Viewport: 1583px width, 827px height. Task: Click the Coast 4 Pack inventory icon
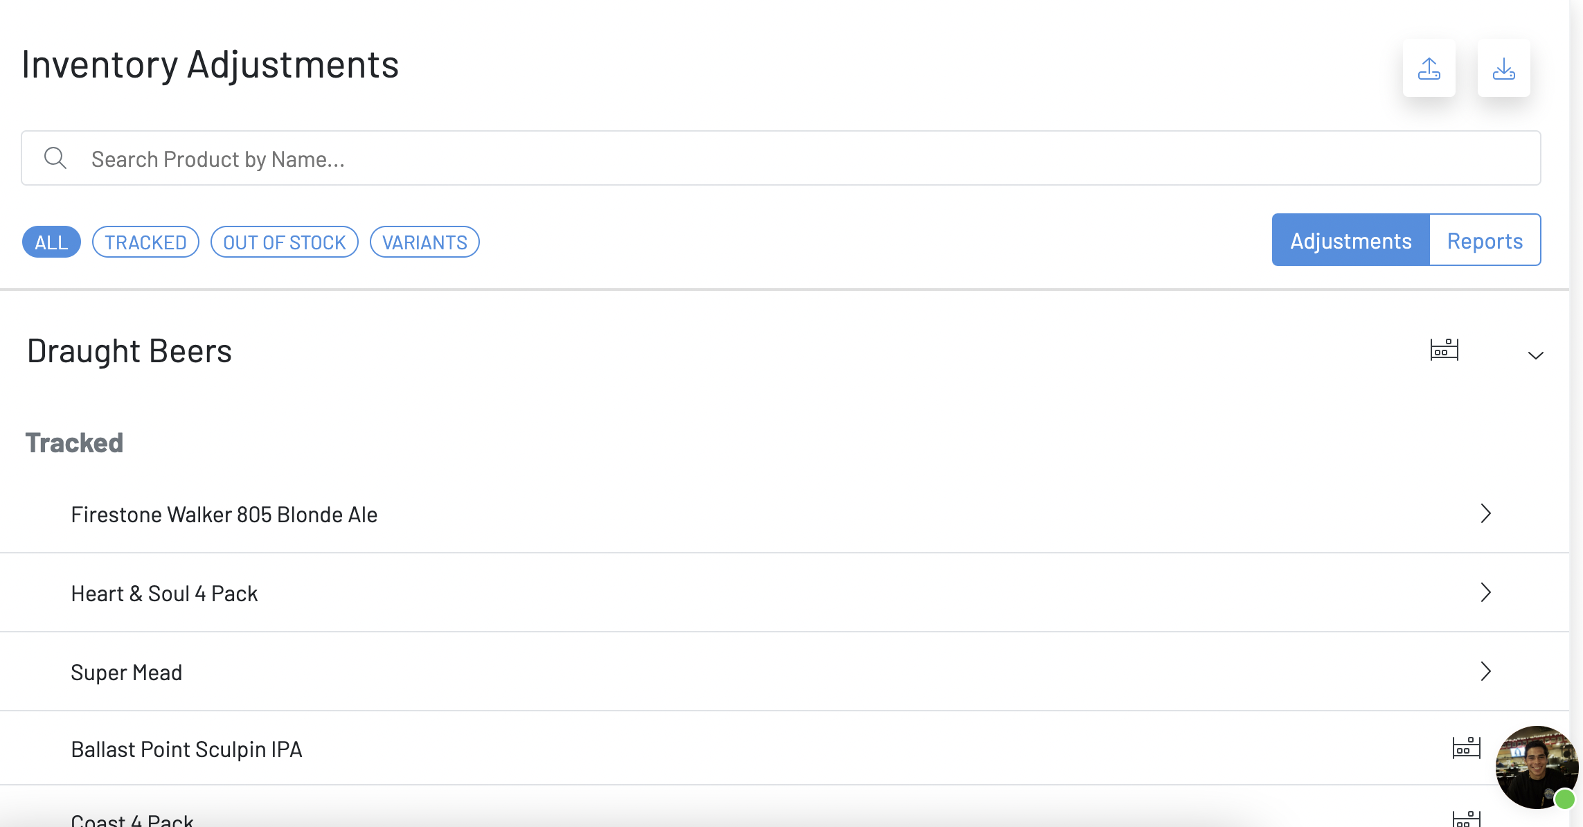click(x=1466, y=819)
